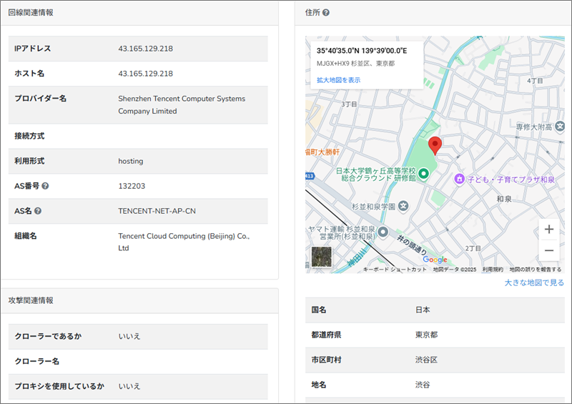
Task: Click the 専修大附高 school marker icon
Action: click(x=560, y=127)
